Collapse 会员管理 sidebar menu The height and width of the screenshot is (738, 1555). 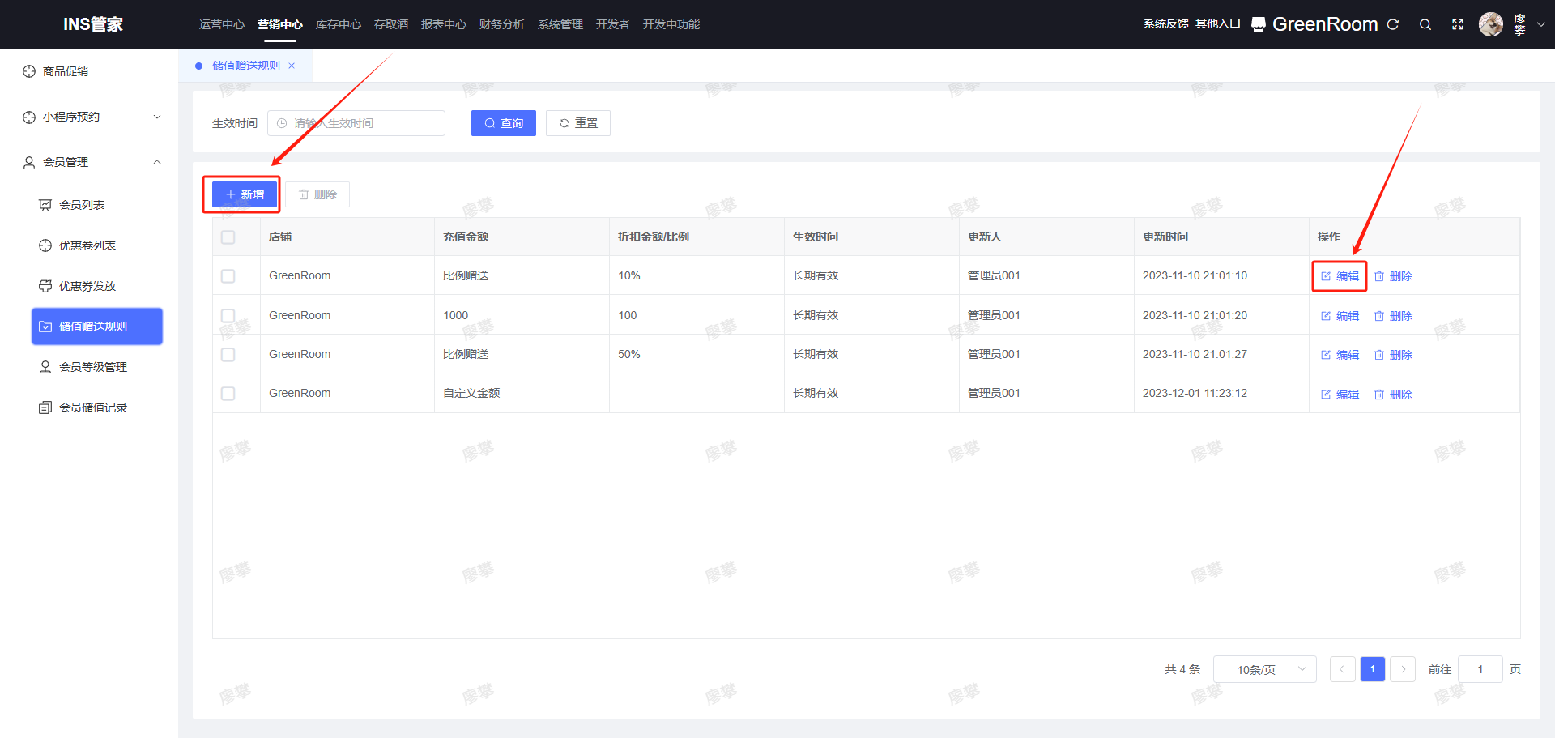point(89,162)
